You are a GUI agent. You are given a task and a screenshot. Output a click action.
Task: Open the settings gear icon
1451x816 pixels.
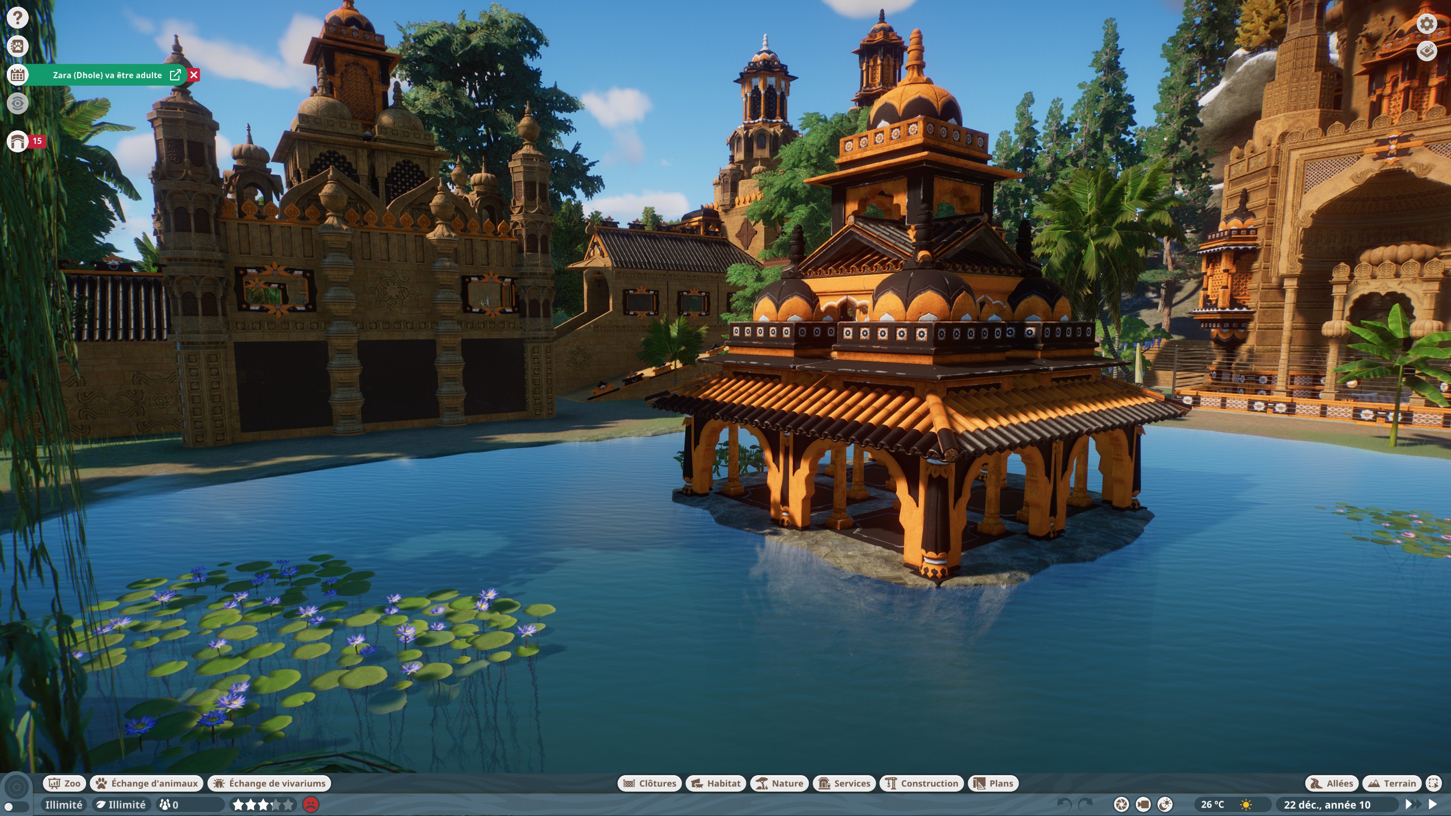(x=1427, y=24)
